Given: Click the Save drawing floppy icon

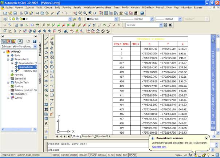Looking at the screenshot, I should [x=15, y=13].
